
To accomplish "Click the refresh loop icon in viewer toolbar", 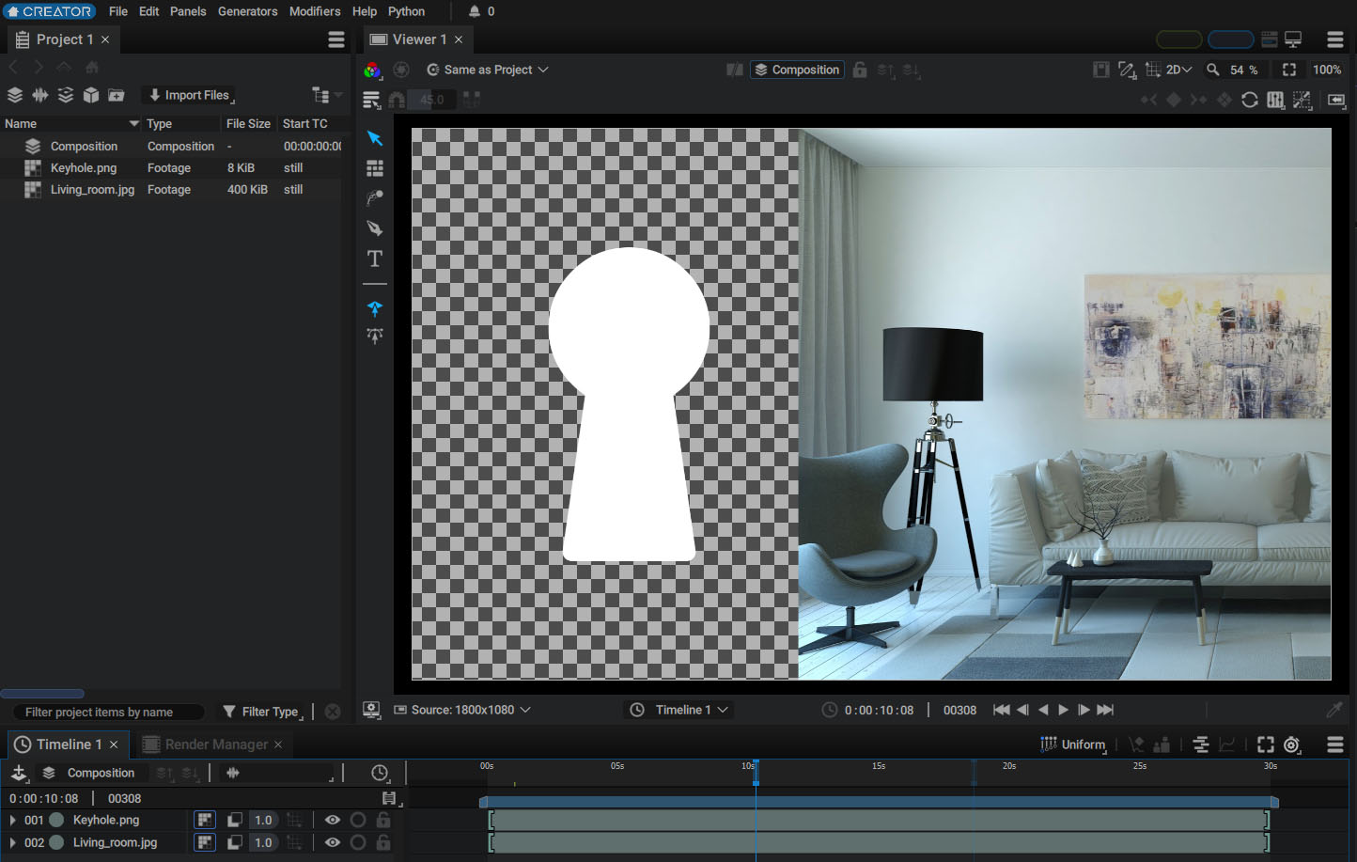I will 1250,100.
